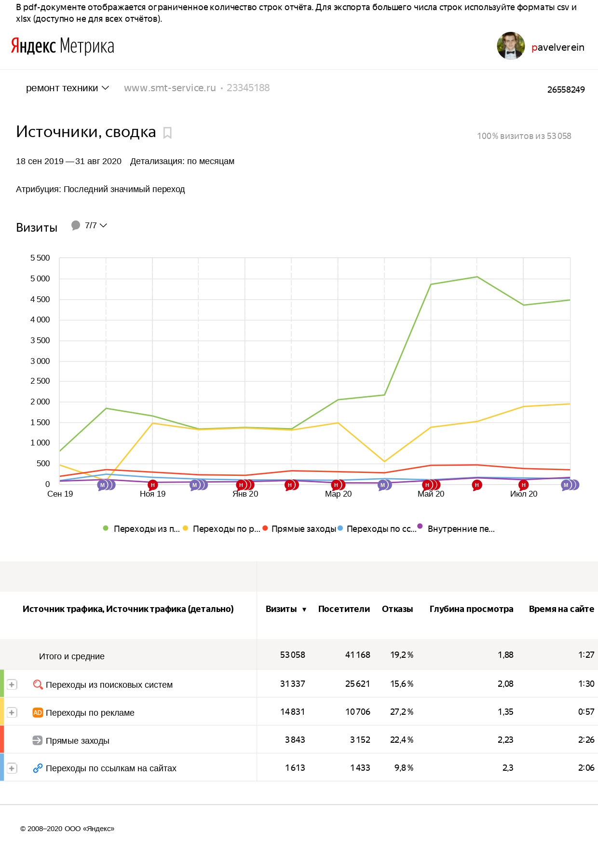Bookmark the Источники, сводка report

click(167, 133)
